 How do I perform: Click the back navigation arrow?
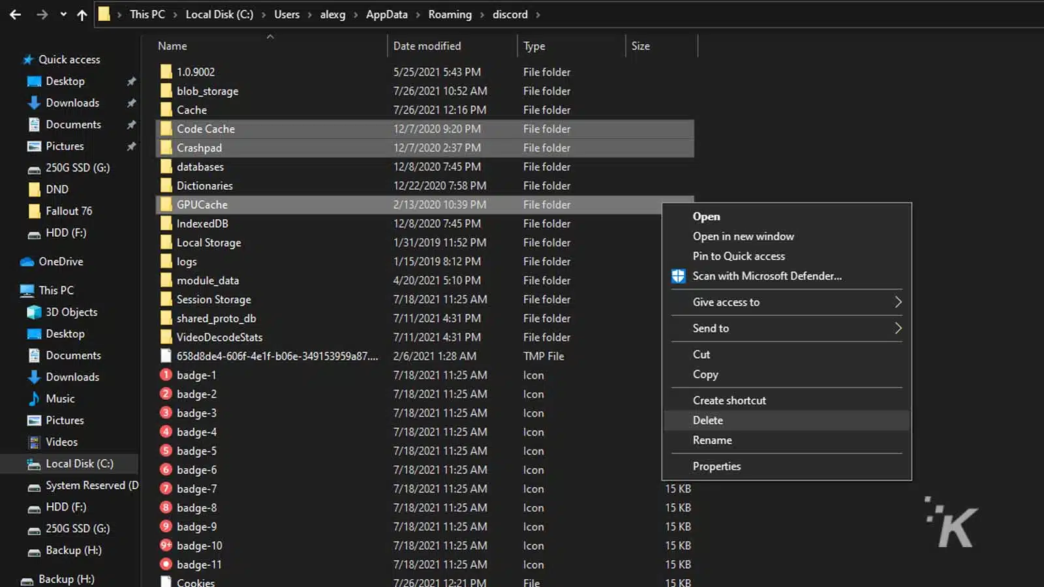[x=14, y=14]
